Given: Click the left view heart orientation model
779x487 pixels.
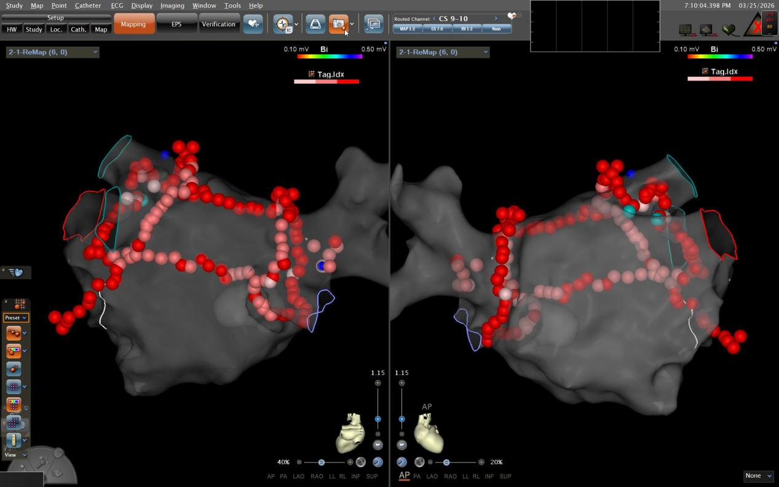Looking at the screenshot, I should tap(350, 432).
